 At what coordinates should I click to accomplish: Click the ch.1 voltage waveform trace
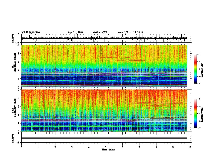tap(104, 38)
